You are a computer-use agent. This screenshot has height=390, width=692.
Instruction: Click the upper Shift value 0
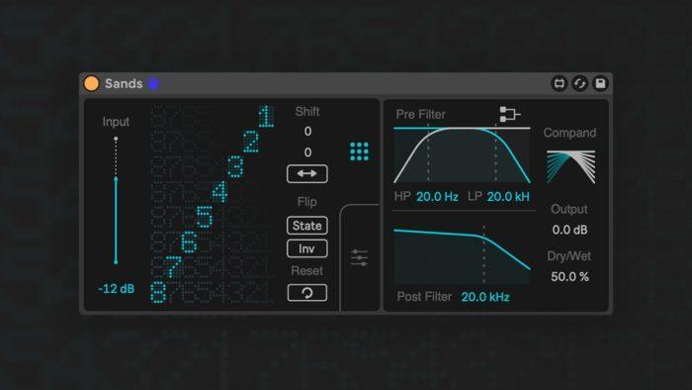(x=307, y=132)
